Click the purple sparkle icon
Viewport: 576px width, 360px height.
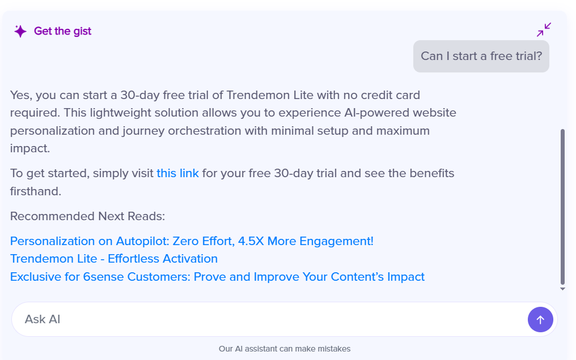point(20,31)
